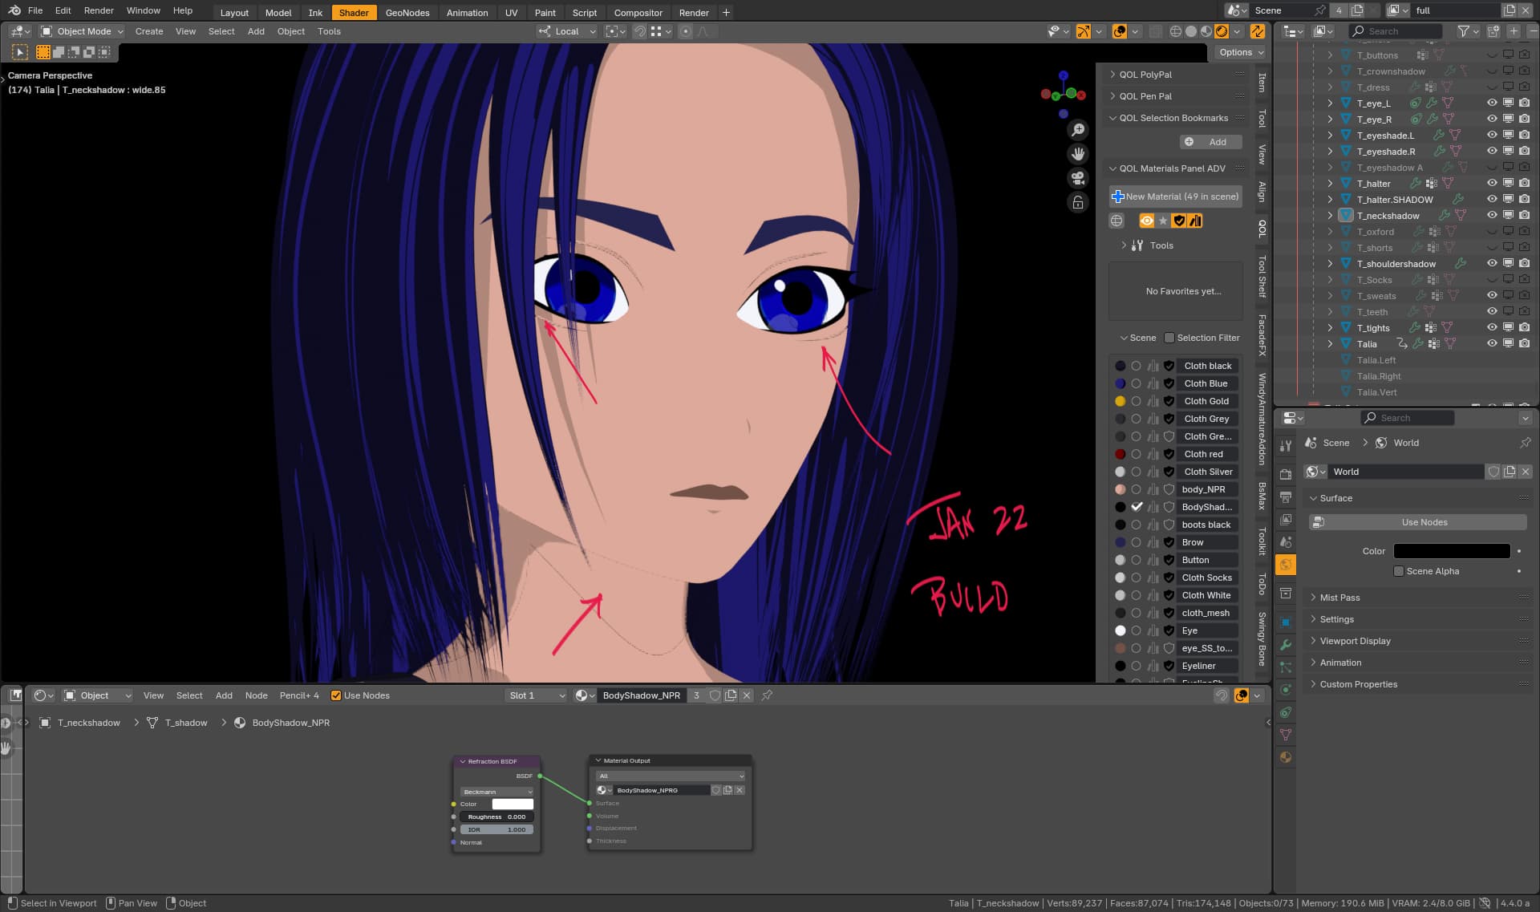Expand the Mist Pass panel
Image resolution: width=1540 pixels, height=912 pixels.
pos(1339,598)
